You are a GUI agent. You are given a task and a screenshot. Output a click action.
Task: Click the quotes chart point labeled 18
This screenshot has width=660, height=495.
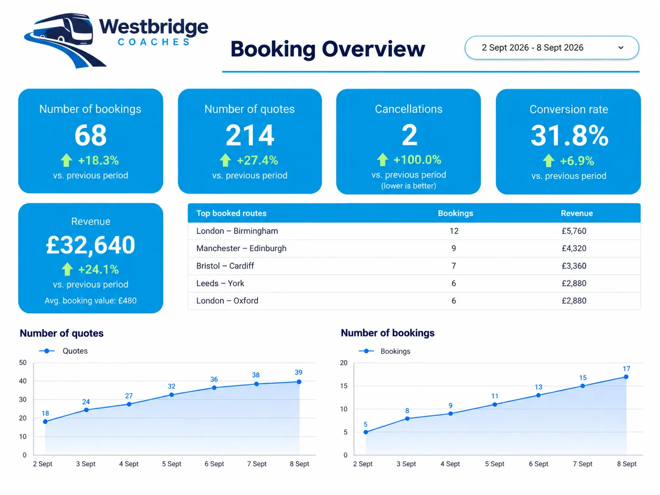click(45, 422)
